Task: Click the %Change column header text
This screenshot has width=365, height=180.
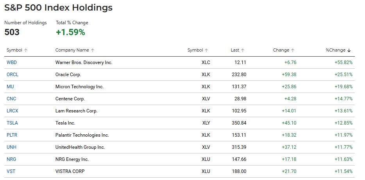Action: [335, 50]
